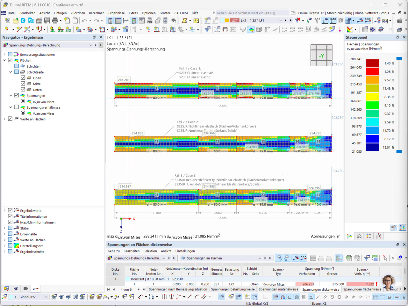Open the Ergebnisse menu

tap(117, 13)
